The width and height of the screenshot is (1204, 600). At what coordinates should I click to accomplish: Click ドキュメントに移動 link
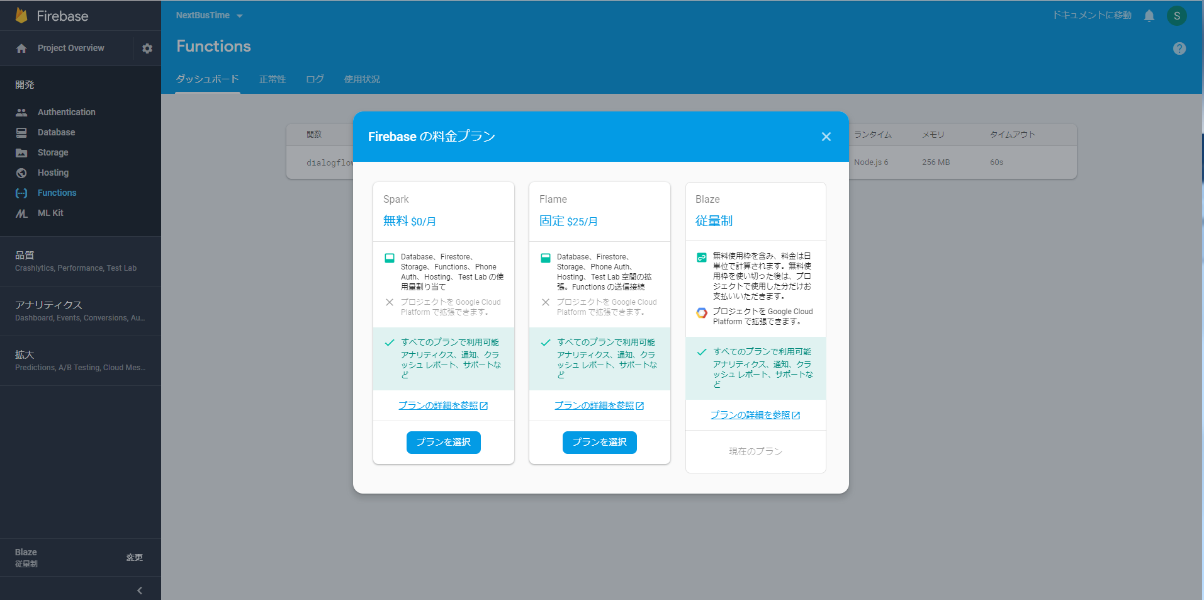(x=1092, y=16)
